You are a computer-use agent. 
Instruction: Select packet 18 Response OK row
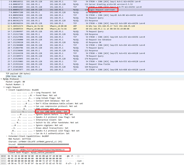[x=92, y=43]
